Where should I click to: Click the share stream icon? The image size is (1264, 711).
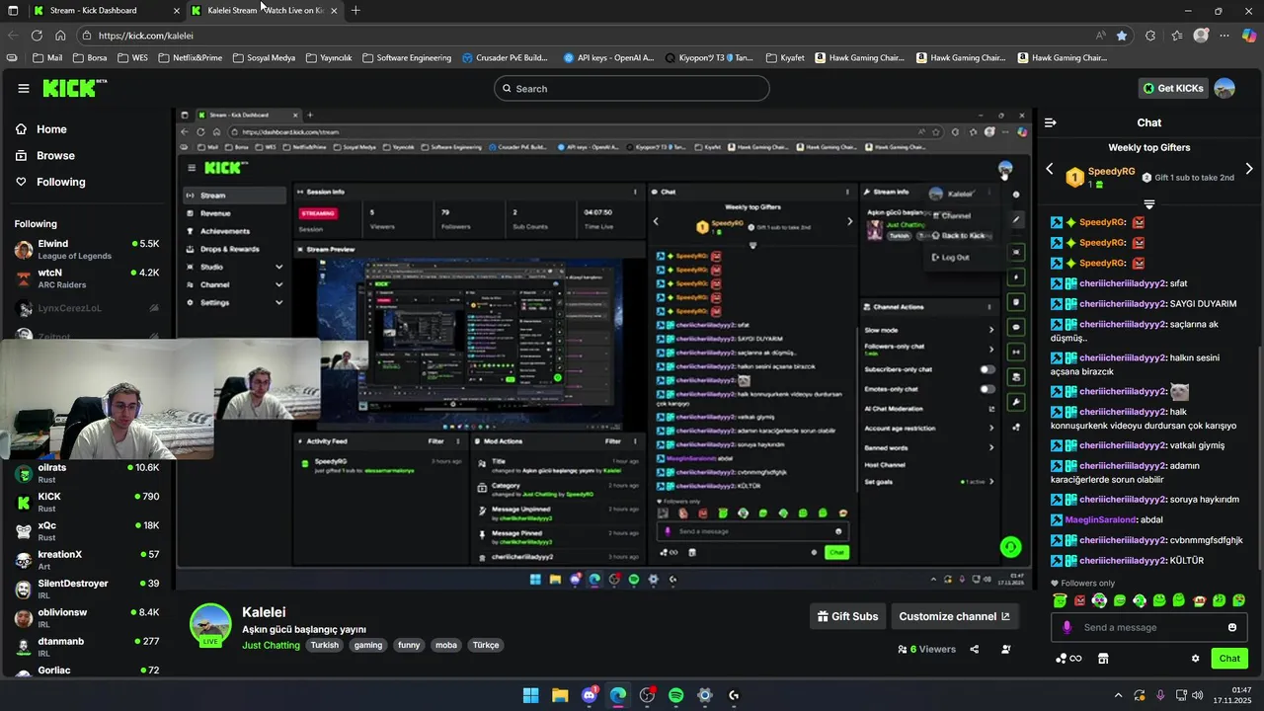tap(975, 650)
